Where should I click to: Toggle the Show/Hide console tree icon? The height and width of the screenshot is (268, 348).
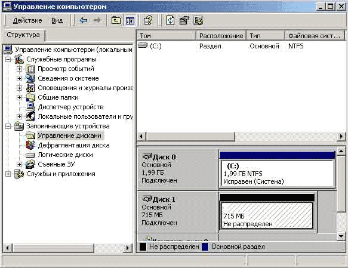click(x=130, y=21)
